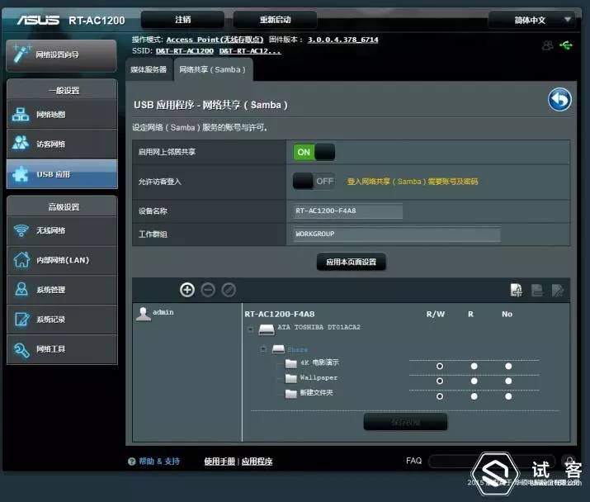The image size is (590, 502).
Task: Select the Share partition in the tree
Action: (297, 350)
